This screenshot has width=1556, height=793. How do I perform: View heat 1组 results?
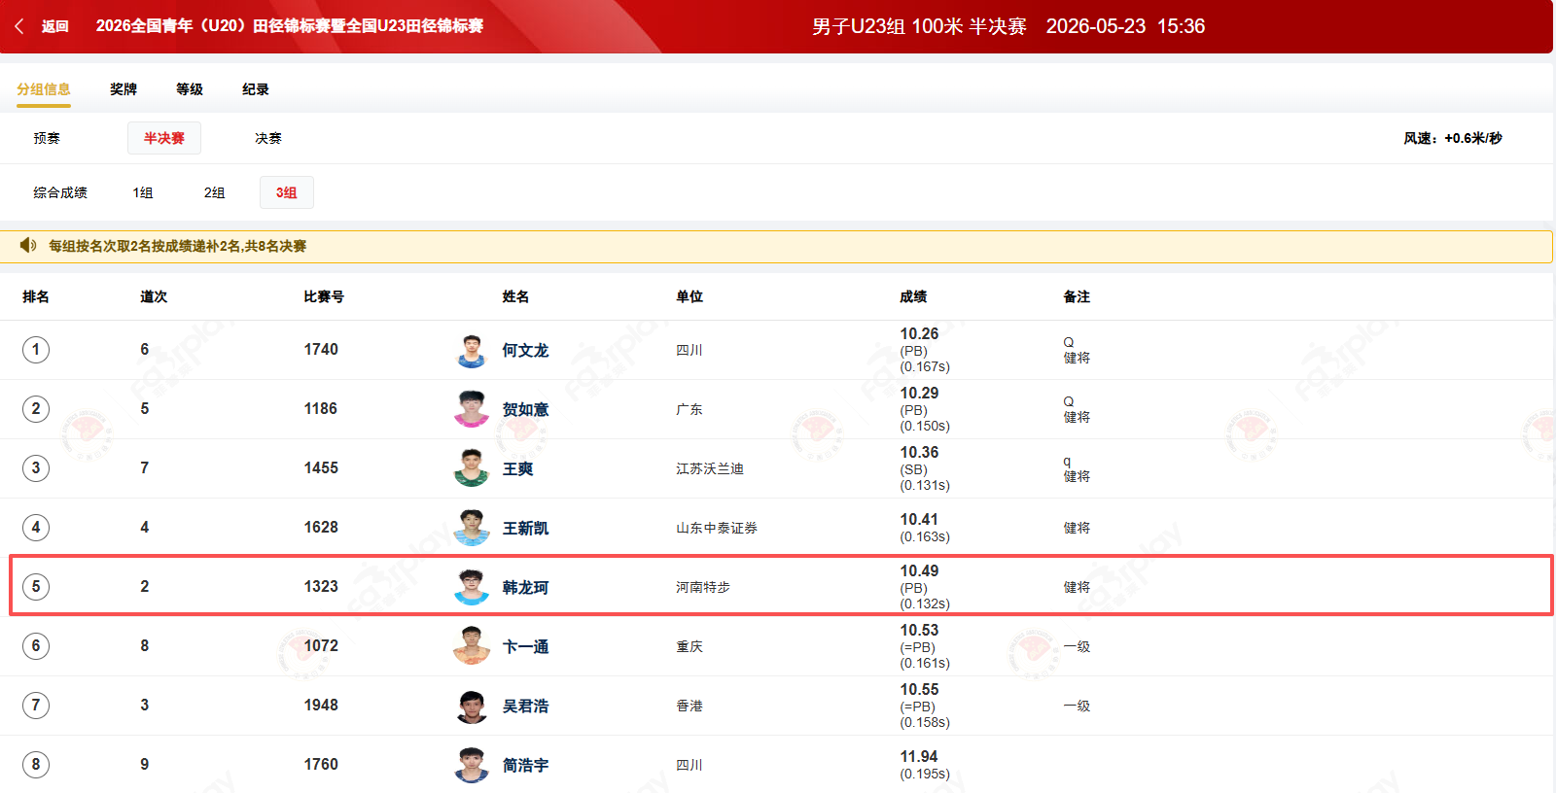point(143,192)
